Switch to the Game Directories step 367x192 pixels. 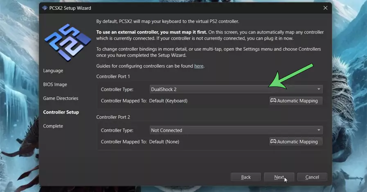[61, 98]
